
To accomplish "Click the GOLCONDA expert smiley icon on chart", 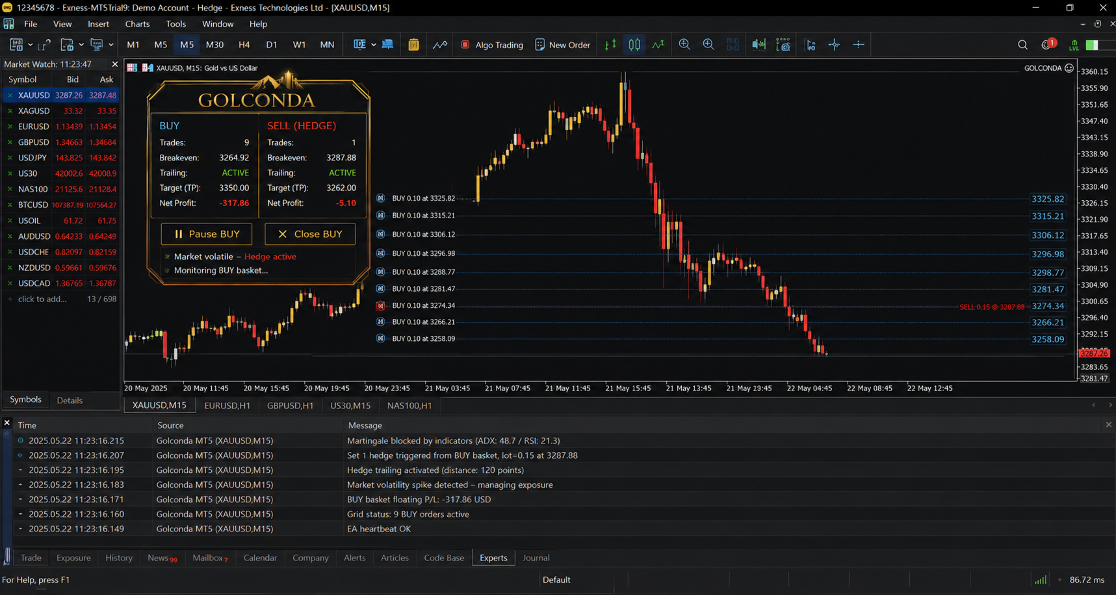I will (1069, 68).
